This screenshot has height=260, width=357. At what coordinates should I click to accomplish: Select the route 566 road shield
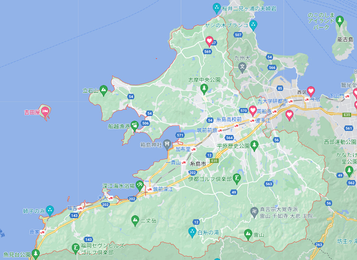272,67
